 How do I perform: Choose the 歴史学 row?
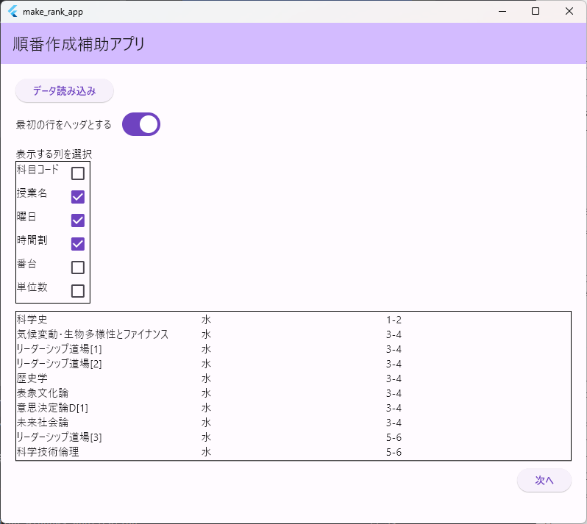coord(32,378)
